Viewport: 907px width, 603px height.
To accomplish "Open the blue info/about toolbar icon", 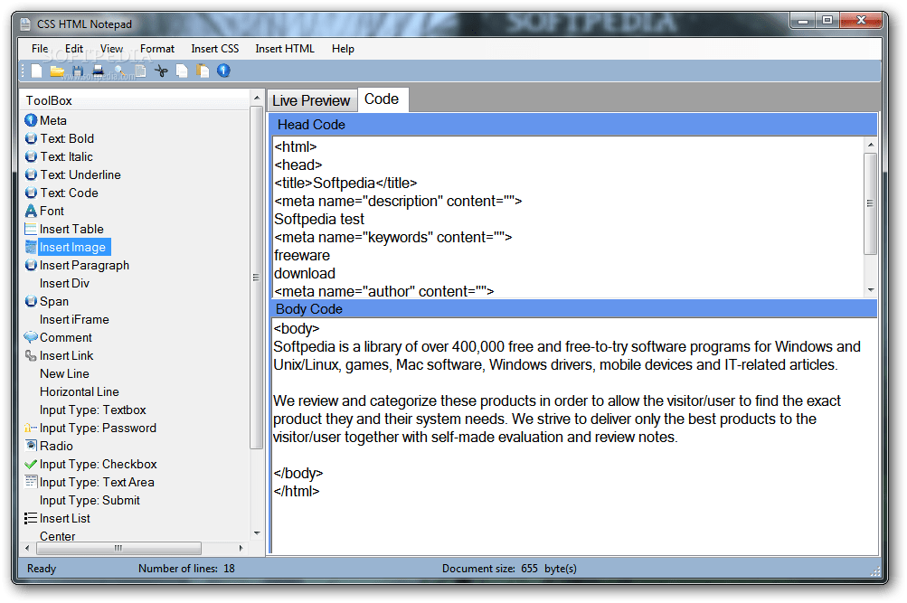I will (x=223, y=71).
